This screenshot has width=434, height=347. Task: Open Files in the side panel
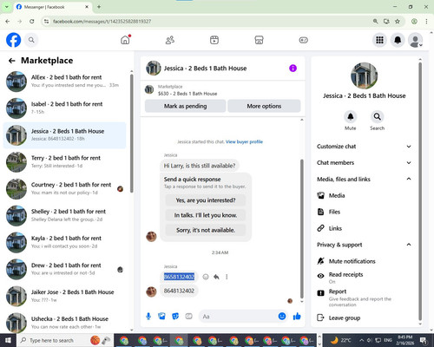pos(364,212)
